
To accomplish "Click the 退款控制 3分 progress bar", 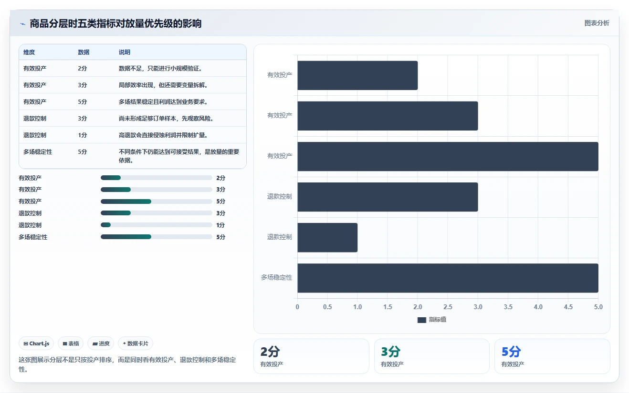I will (157, 213).
